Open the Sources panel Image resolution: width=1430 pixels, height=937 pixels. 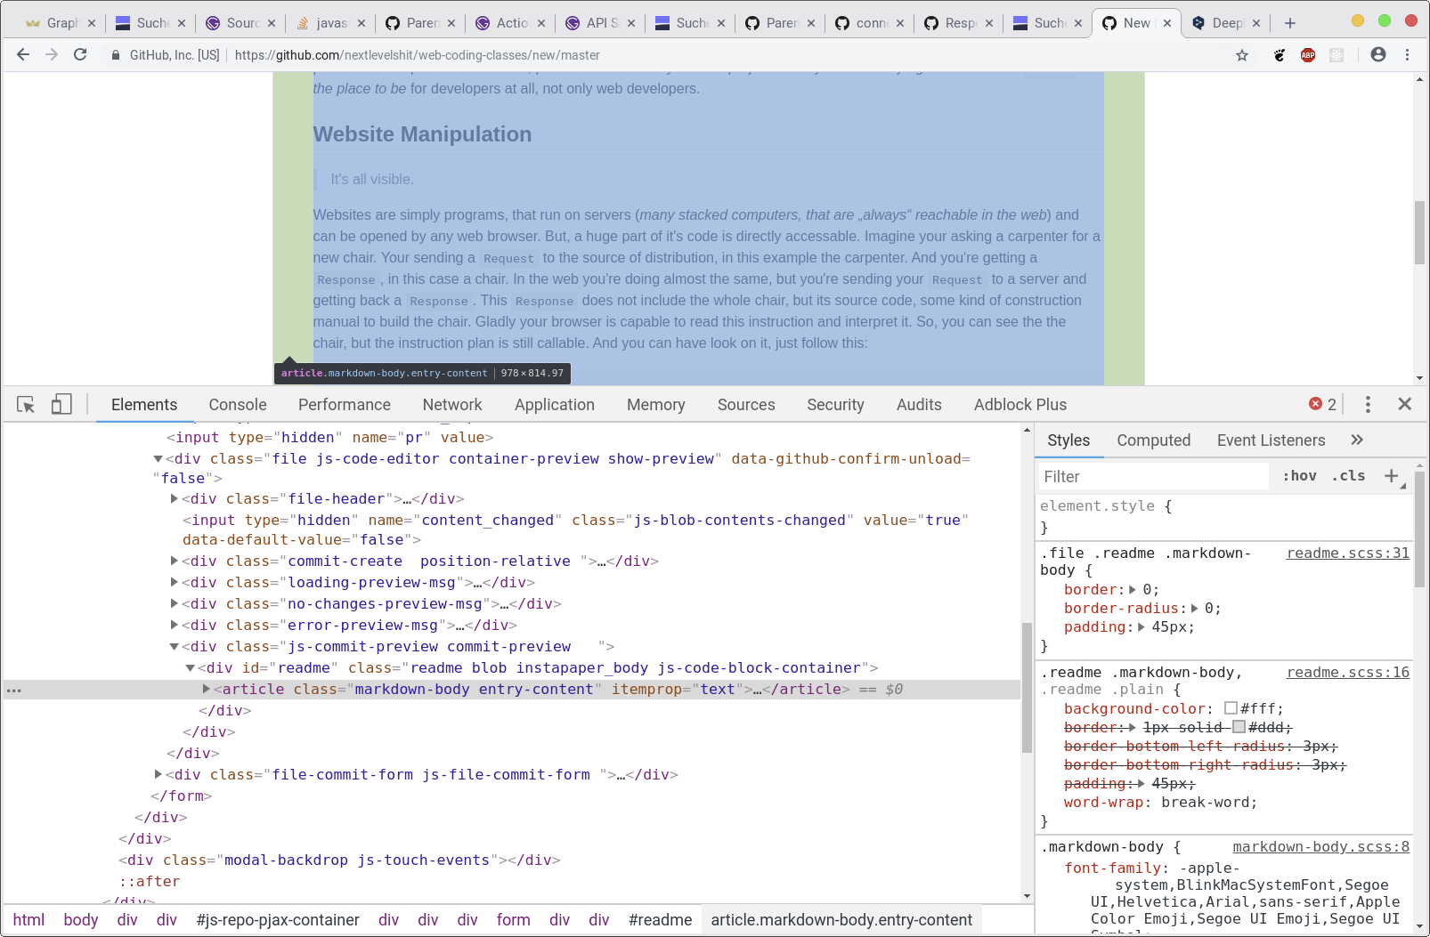[x=746, y=405]
